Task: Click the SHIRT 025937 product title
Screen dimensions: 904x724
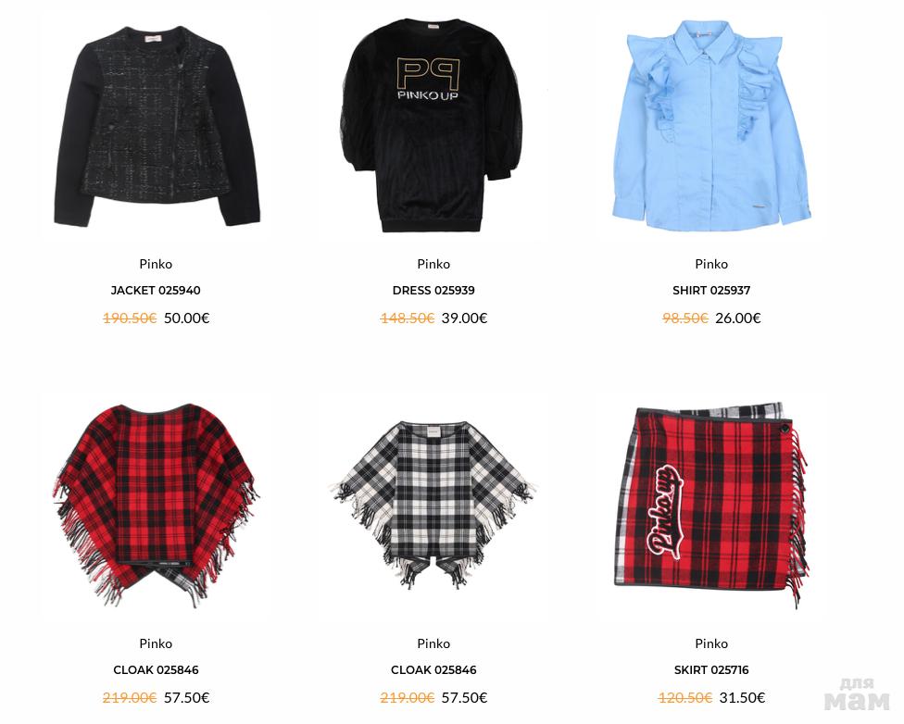Action: [x=711, y=291]
